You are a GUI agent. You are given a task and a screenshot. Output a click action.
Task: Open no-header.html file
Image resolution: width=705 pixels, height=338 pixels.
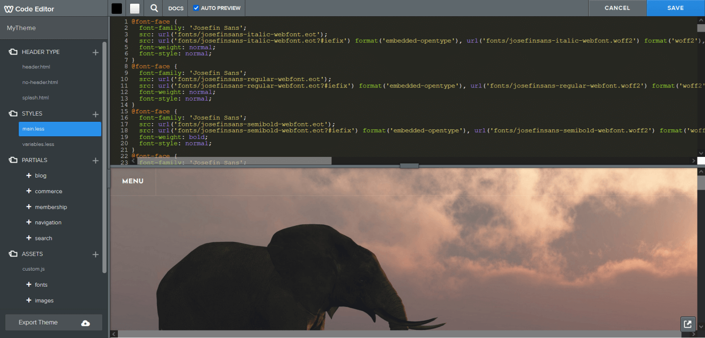click(x=40, y=82)
